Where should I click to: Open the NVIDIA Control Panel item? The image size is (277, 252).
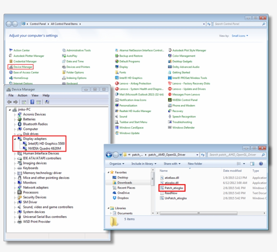click(x=185, y=100)
